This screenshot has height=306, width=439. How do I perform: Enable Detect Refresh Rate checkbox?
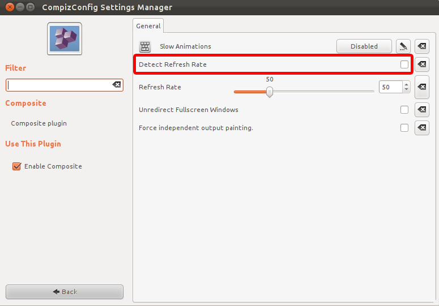(404, 64)
